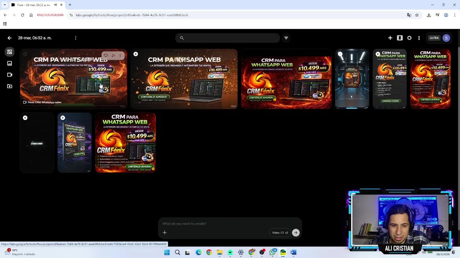The height and width of the screenshot is (258, 460).
Task: Open the S account avatar
Action: [x=446, y=38]
